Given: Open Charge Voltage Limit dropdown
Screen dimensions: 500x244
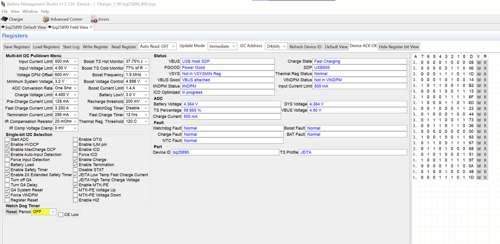Looking at the screenshot, I should coord(66,95).
